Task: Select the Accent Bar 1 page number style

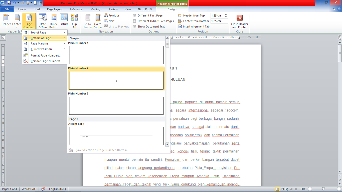Action: (x=116, y=134)
